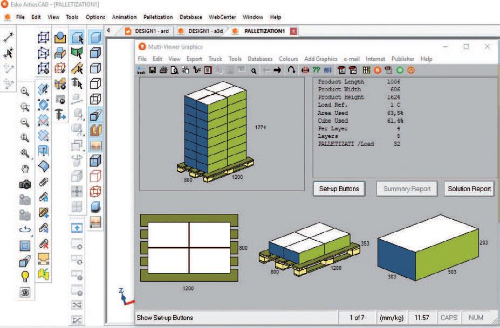The image size is (500, 328).
Task: Click the Save floppy disk icon
Action: tap(153, 70)
